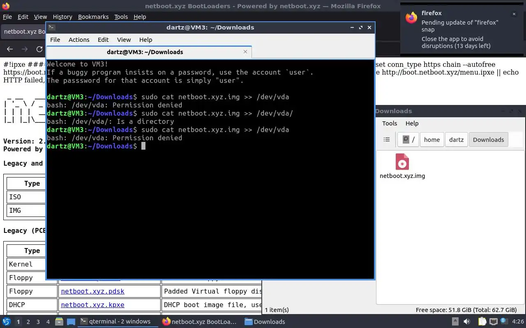This screenshot has height=328, width=526.
Task: Open the volume control in system tray
Action: point(467,321)
